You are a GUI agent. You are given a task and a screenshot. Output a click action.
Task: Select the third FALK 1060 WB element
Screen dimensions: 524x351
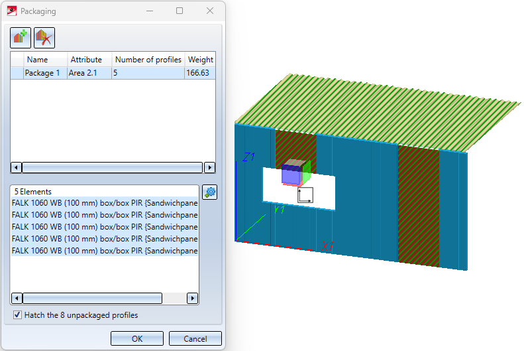pos(105,227)
